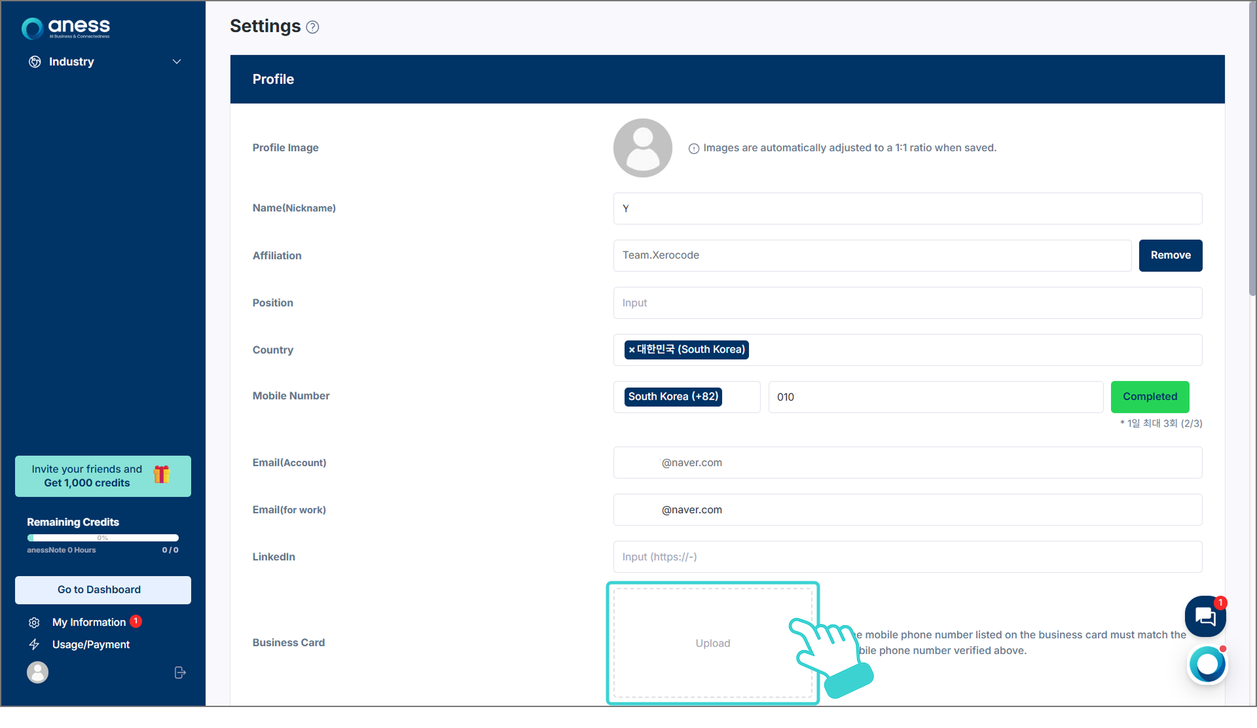Open the South Korea (+82) code dropdown
Viewport: 1257px width, 728px height.
pyautogui.click(x=685, y=397)
